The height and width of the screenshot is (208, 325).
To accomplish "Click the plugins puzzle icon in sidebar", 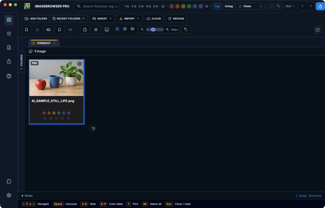I will [x=9, y=181].
